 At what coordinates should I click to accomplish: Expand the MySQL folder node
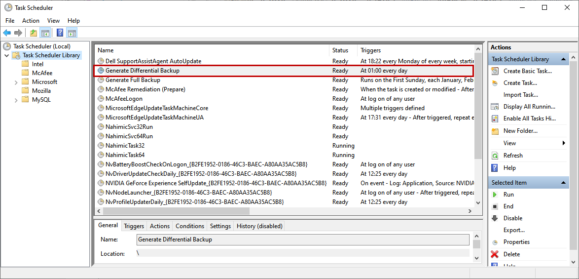pos(17,100)
